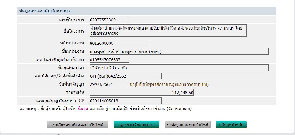Select the bidder name field บริษัท ปาปริก้า จำกัด

pyautogui.click(x=179, y=68)
